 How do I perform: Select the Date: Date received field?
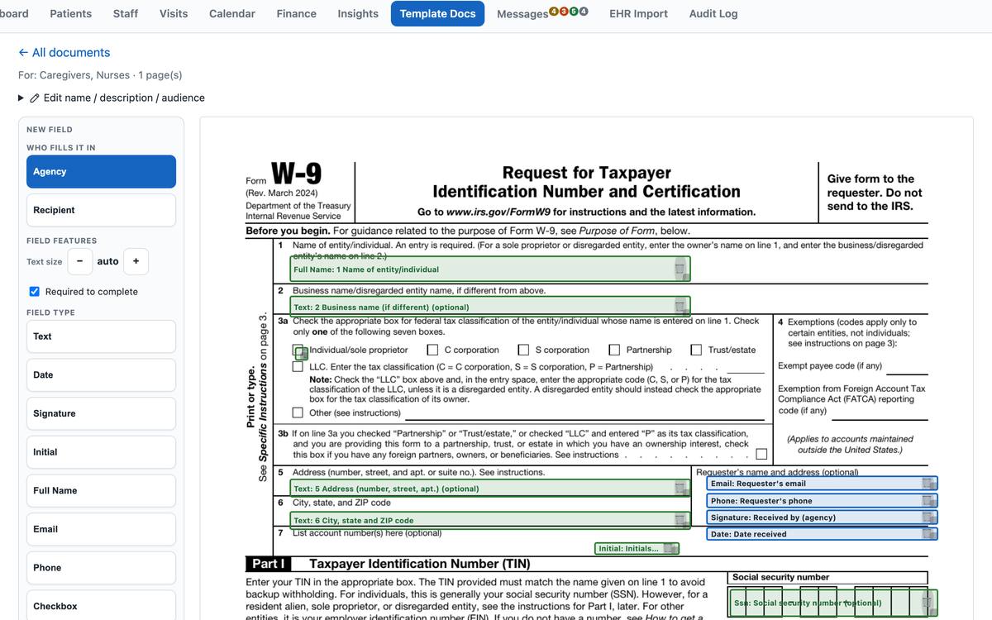[822, 534]
